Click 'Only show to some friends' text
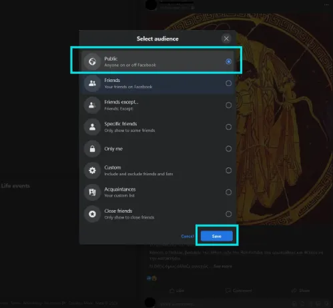This screenshot has height=308, width=333. [129, 131]
